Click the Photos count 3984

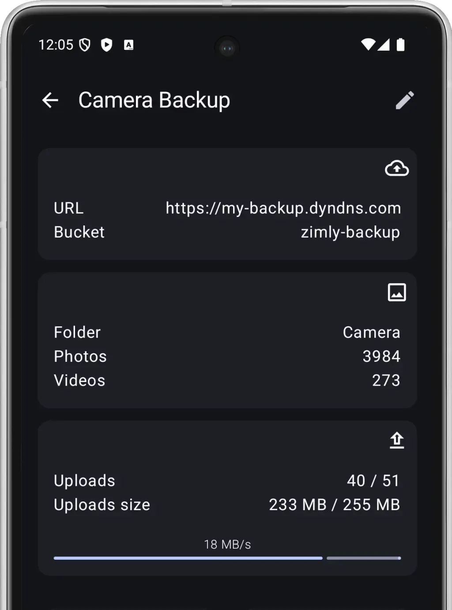pos(381,356)
